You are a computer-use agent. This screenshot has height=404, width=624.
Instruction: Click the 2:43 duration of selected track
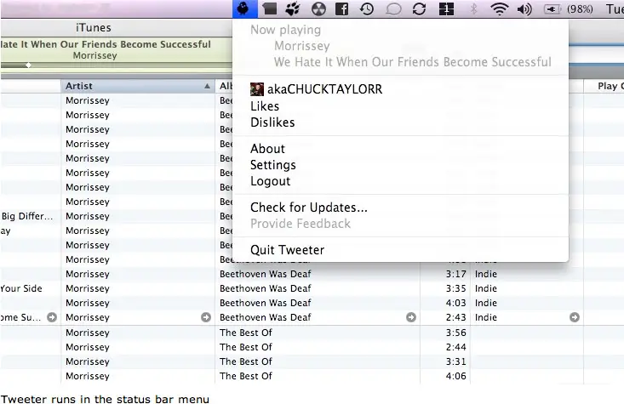click(455, 317)
